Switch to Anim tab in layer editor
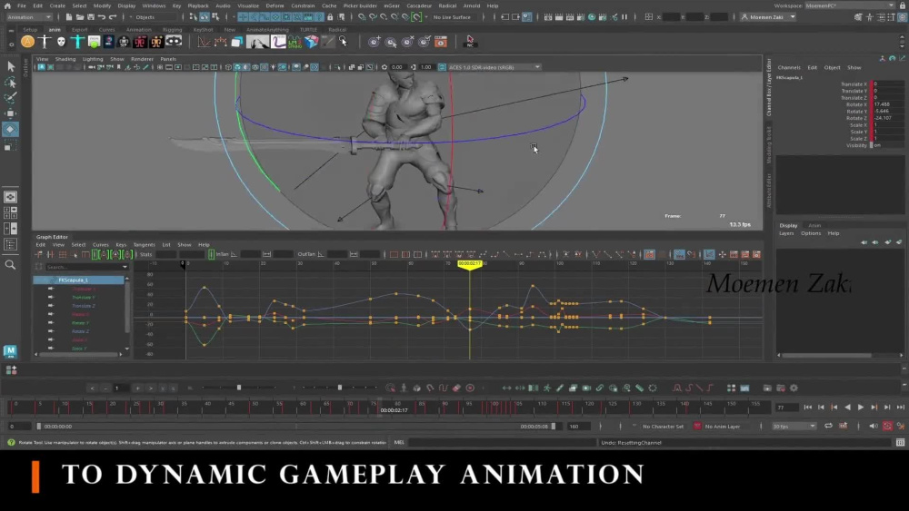Screen dimensions: 909x511 [x=814, y=225]
